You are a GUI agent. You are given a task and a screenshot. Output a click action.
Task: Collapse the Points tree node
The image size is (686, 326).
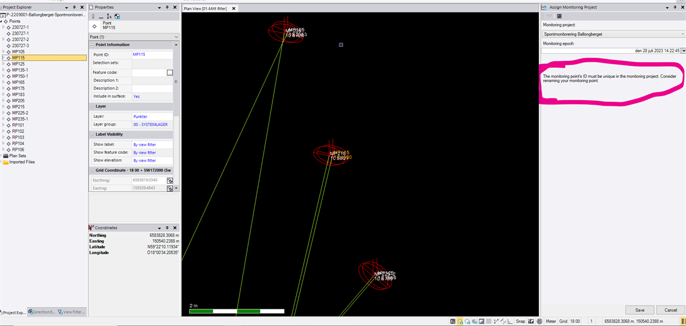coord(2,21)
